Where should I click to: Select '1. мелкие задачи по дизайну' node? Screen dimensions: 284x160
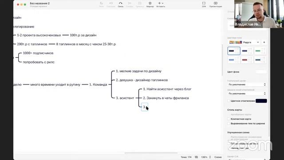[x=138, y=71]
